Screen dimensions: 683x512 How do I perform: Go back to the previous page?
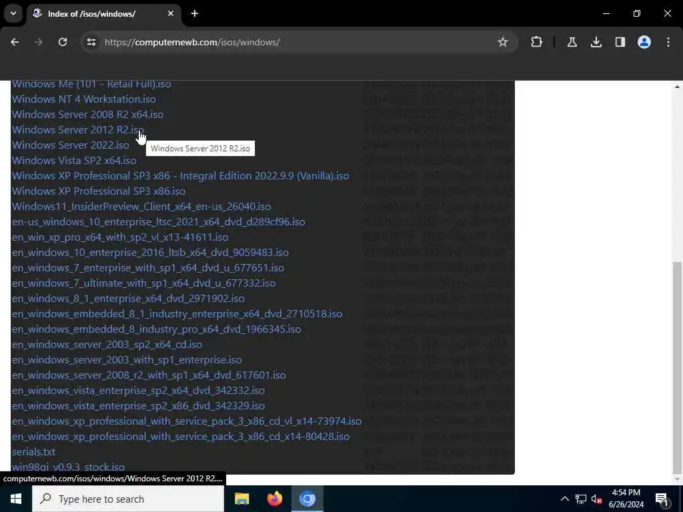pyautogui.click(x=15, y=42)
